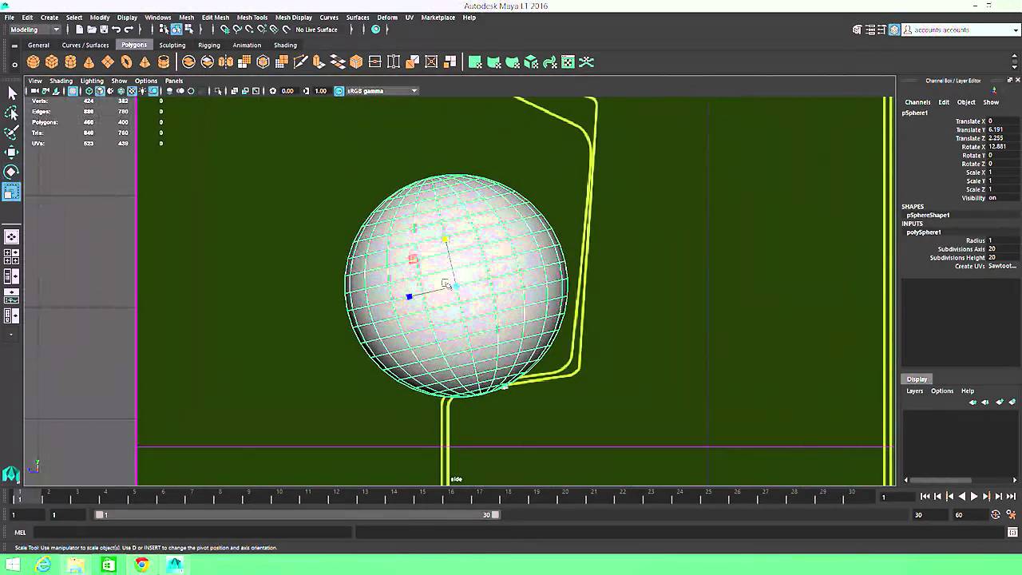Open the Channels menu in Channel Box
This screenshot has width=1022, height=575.
tap(917, 102)
